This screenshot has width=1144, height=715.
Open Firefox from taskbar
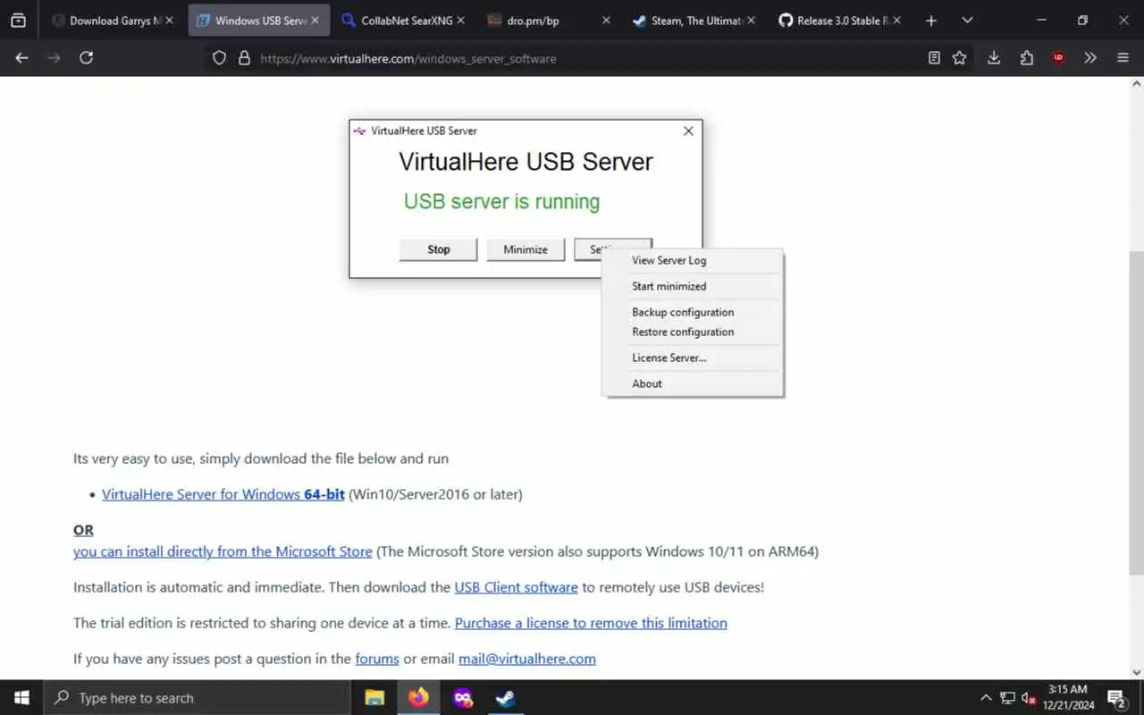pos(418,698)
